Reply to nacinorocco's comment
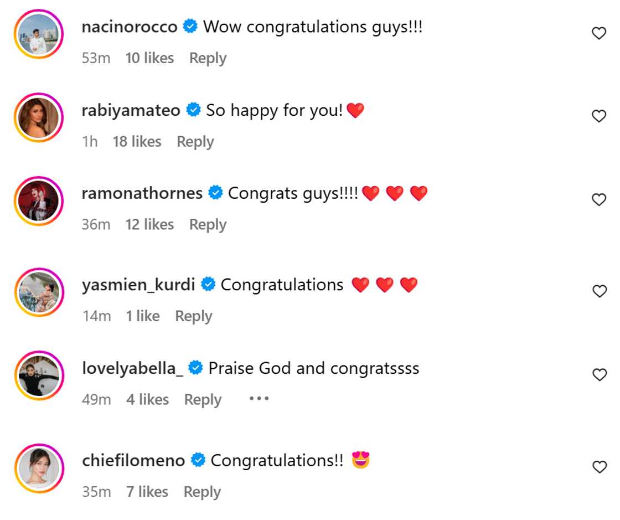The image size is (620, 520). 208,58
